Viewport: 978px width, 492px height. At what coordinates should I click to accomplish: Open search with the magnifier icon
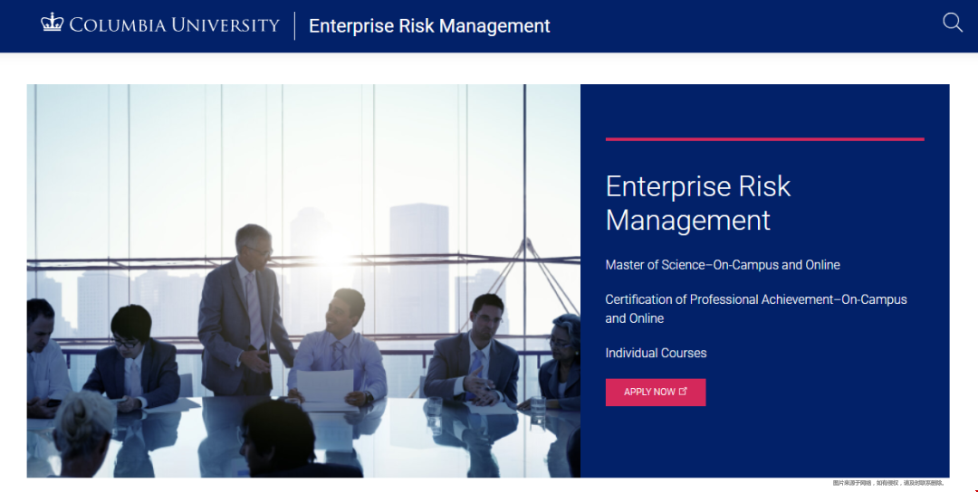coord(953,23)
